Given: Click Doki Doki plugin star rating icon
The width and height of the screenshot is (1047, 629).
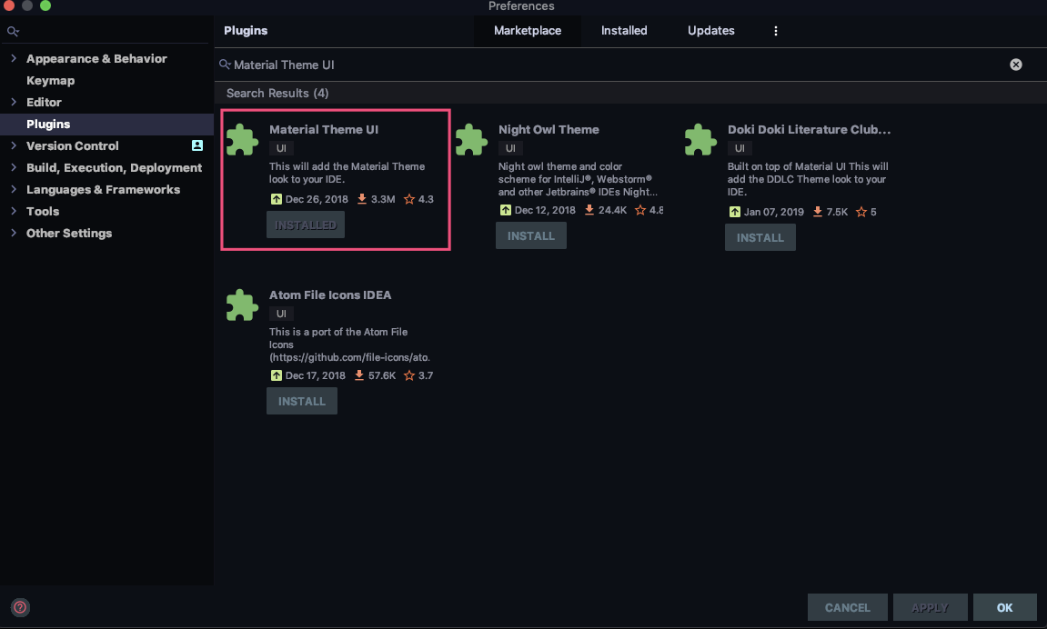Looking at the screenshot, I should point(861,212).
